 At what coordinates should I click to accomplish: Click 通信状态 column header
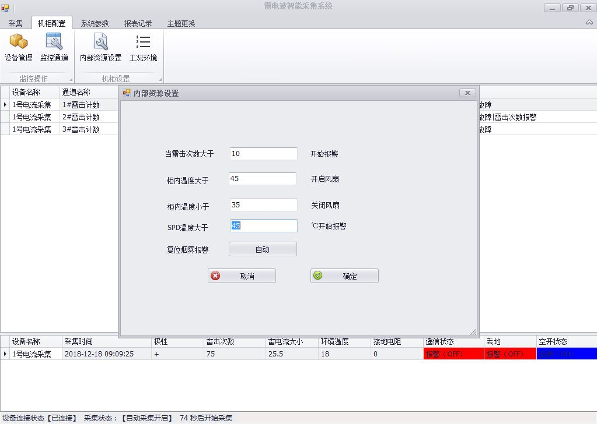(453, 341)
